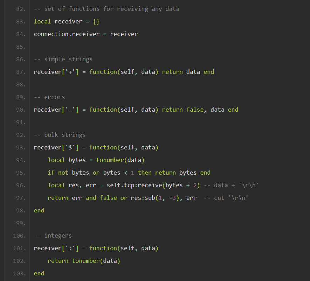The height and width of the screenshot is (281, 310).
Task: Click the "-- bulk strings" comment
Action: click(60, 135)
